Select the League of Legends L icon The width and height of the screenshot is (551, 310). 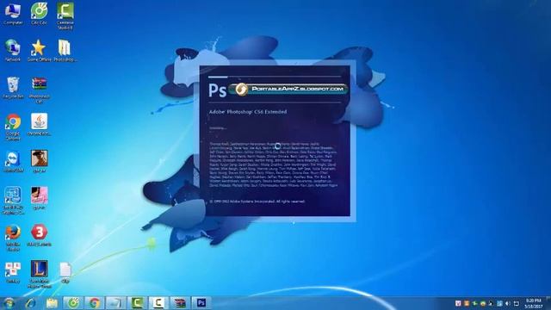[39, 275]
